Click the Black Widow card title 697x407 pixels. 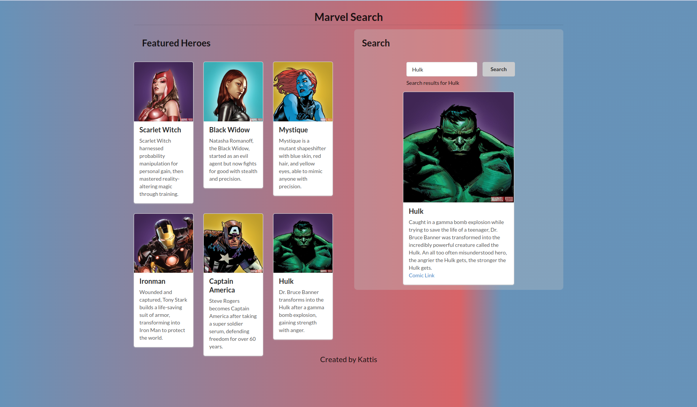tap(229, 130)
